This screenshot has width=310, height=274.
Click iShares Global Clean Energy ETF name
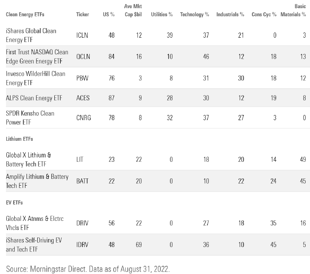tap(31, 35)
